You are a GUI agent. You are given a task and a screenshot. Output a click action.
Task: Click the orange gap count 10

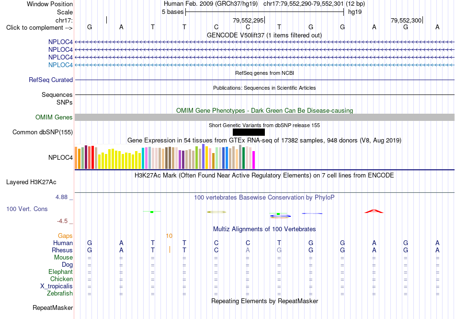point(169,236)
